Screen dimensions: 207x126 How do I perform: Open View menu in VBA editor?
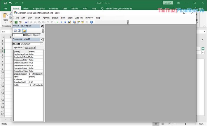click(x=30, y=18)
